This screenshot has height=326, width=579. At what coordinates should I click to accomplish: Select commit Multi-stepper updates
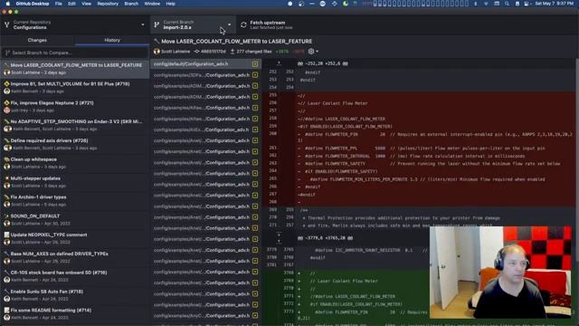coord(75,181)
